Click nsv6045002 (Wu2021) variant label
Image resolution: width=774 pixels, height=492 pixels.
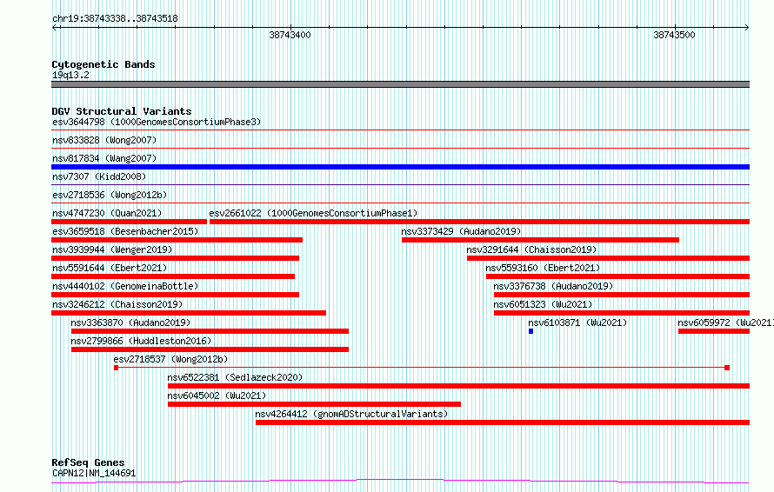point(217,396)
